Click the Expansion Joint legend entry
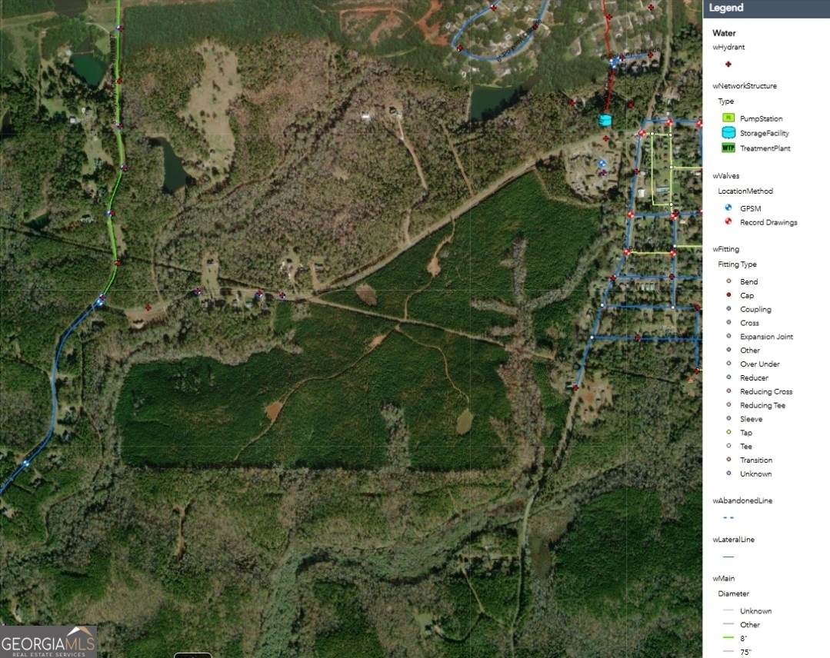 pos(766,337)
